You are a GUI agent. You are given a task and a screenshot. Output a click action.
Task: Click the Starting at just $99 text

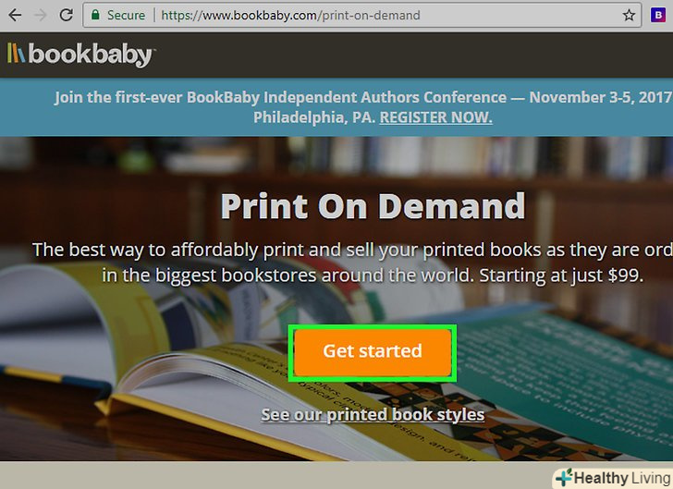561,275
